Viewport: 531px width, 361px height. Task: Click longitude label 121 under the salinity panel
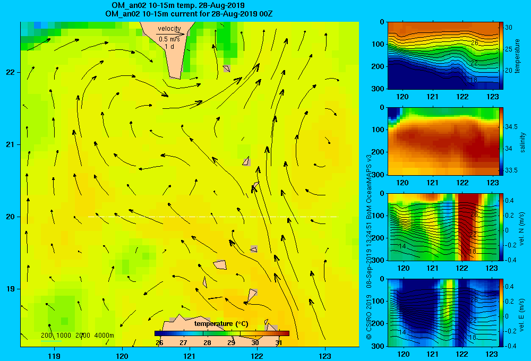click(x=432, y=183)
